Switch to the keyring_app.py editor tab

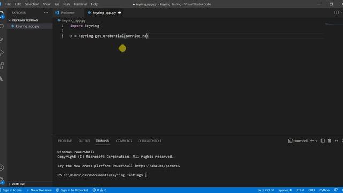(104, 13)
